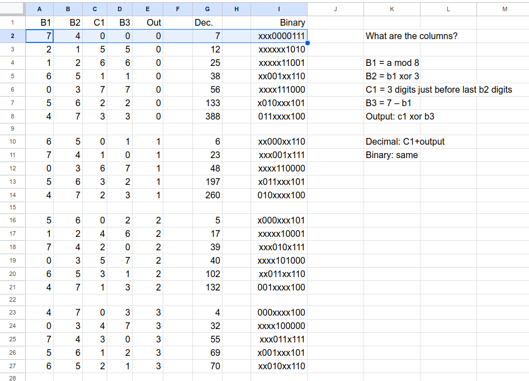Click the 'Binary' header cell
This screenshot has width=529, height=381.
(279, 22)
